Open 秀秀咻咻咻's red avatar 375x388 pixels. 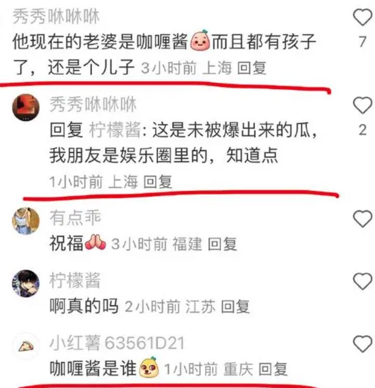click(25, 107)
